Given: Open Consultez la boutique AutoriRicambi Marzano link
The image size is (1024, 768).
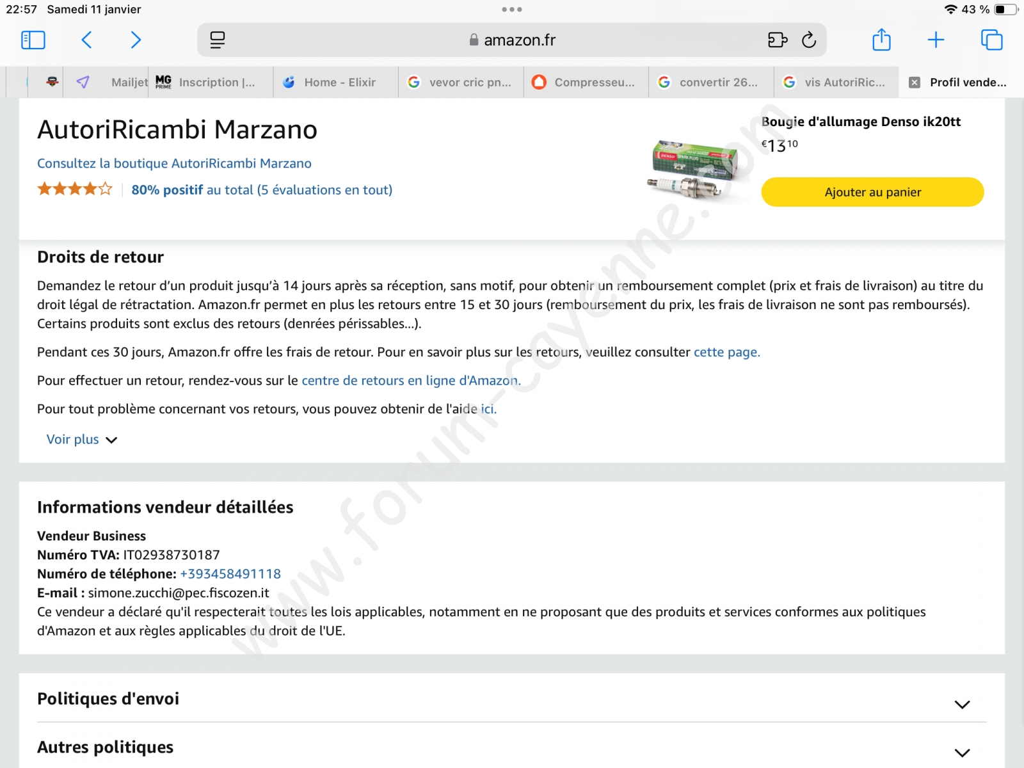Looking at the screenshot, I should click(x=174, y=163).
